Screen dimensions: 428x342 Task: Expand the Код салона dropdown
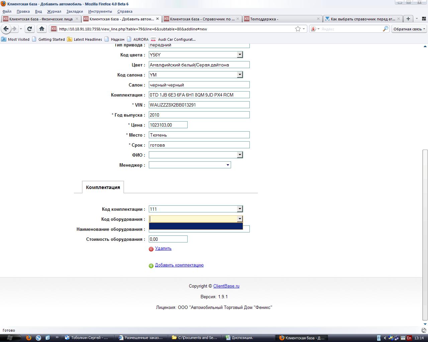(240, 74)
